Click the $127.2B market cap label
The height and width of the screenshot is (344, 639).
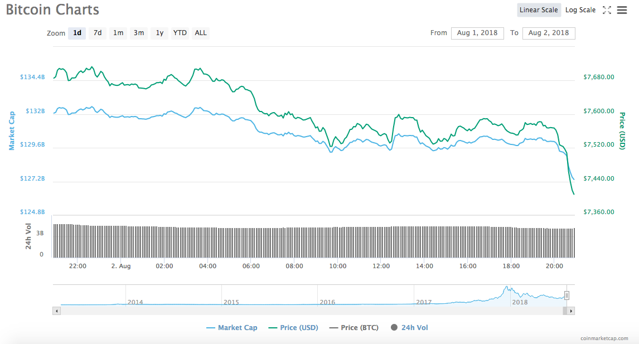coord(32,178)
